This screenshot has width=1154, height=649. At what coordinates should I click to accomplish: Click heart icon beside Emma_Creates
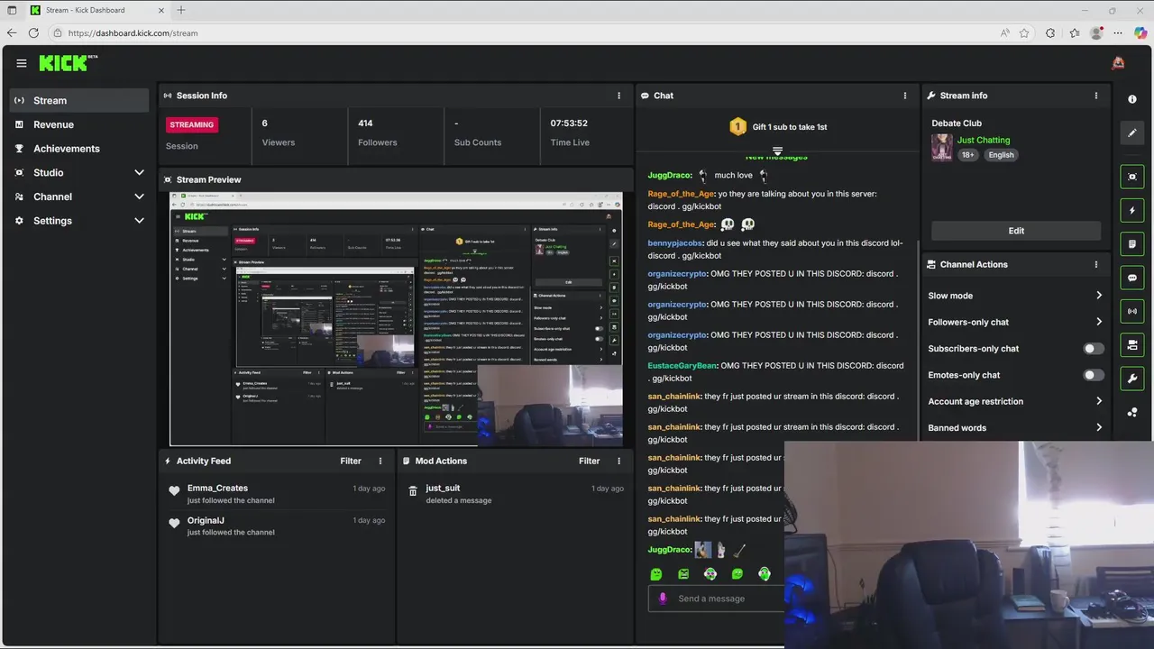[174, 491]
